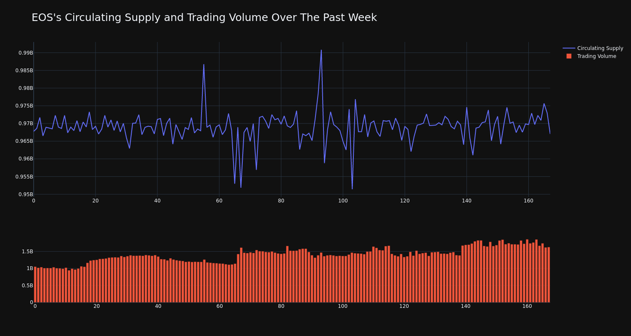Click the x-axis label 140 on the supply chart
Viewport: 631px width, 336px height.
coord(467,201)
